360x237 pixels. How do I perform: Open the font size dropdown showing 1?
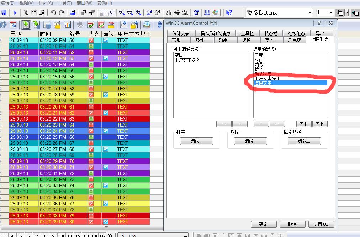tap(331, 12)
